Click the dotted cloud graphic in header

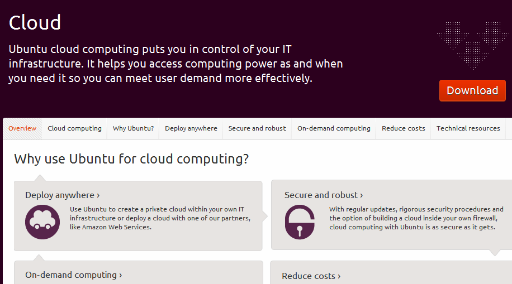(473, 45)
